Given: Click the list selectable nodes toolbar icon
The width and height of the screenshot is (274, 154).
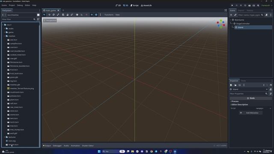Looking at the screenshot, I should click(63, 15).
